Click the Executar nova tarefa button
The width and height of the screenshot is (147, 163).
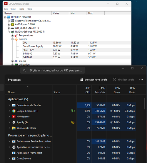[x=93, y=80]
